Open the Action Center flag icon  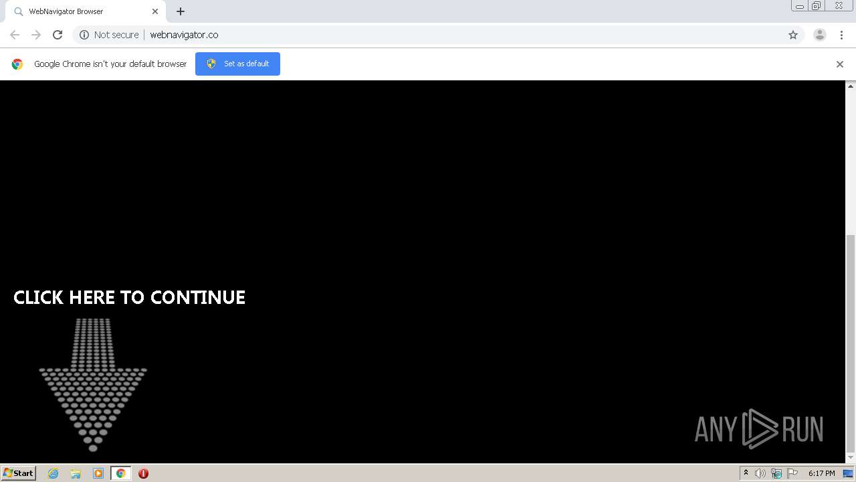(792, 473)
